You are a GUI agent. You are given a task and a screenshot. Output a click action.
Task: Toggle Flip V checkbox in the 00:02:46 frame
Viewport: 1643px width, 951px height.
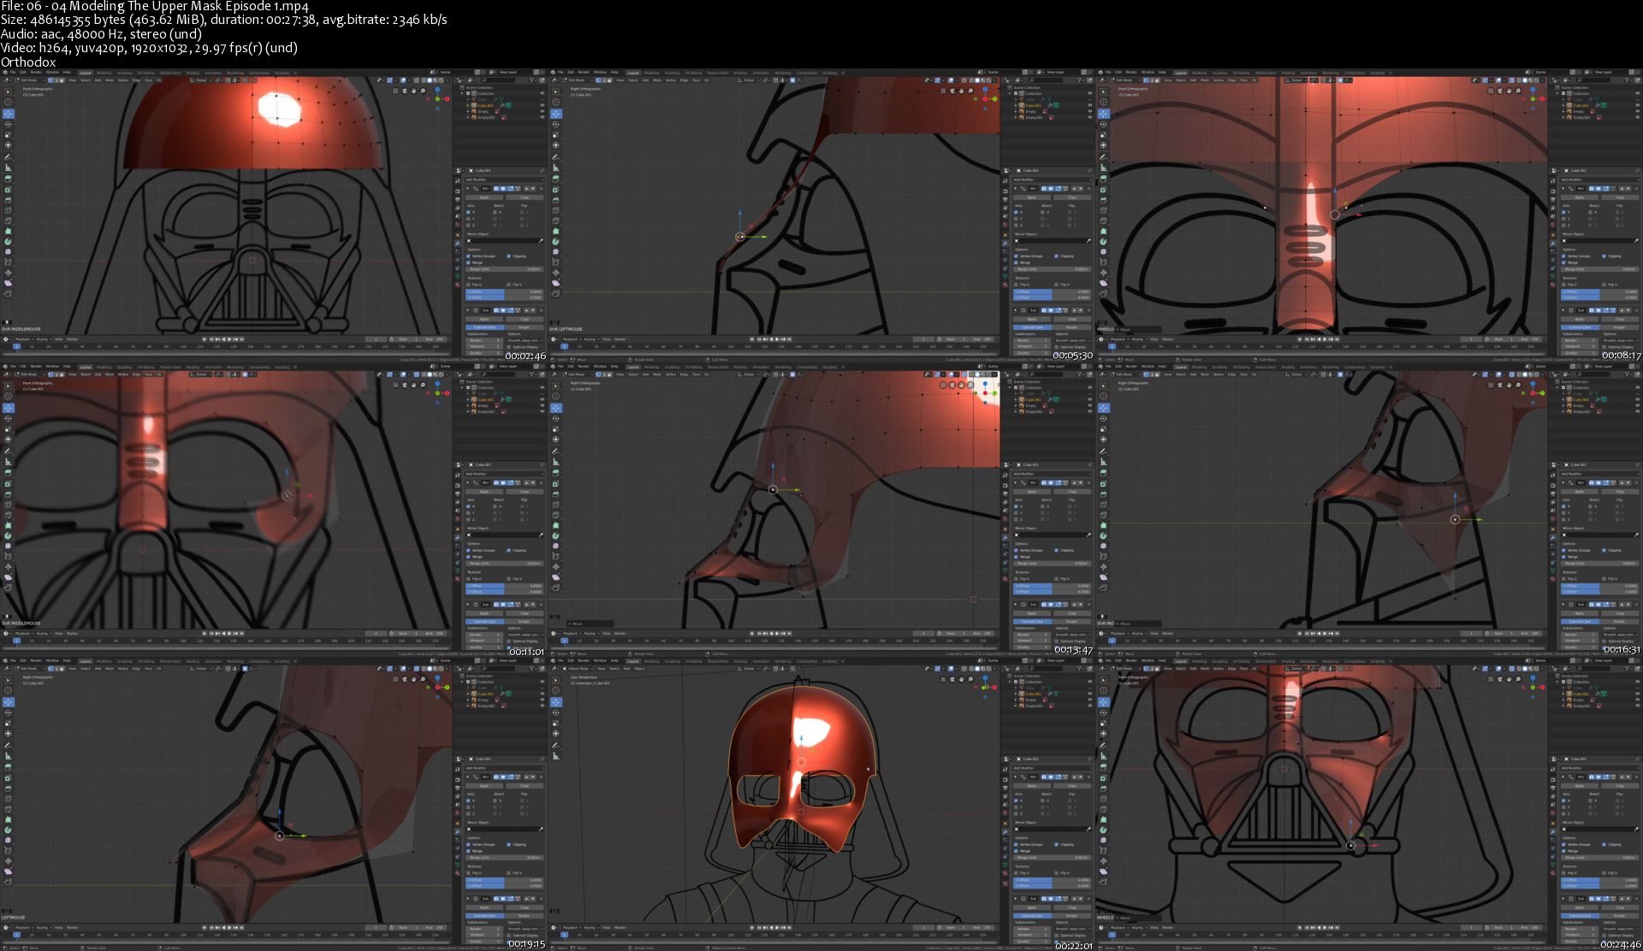tap(508, 285)
